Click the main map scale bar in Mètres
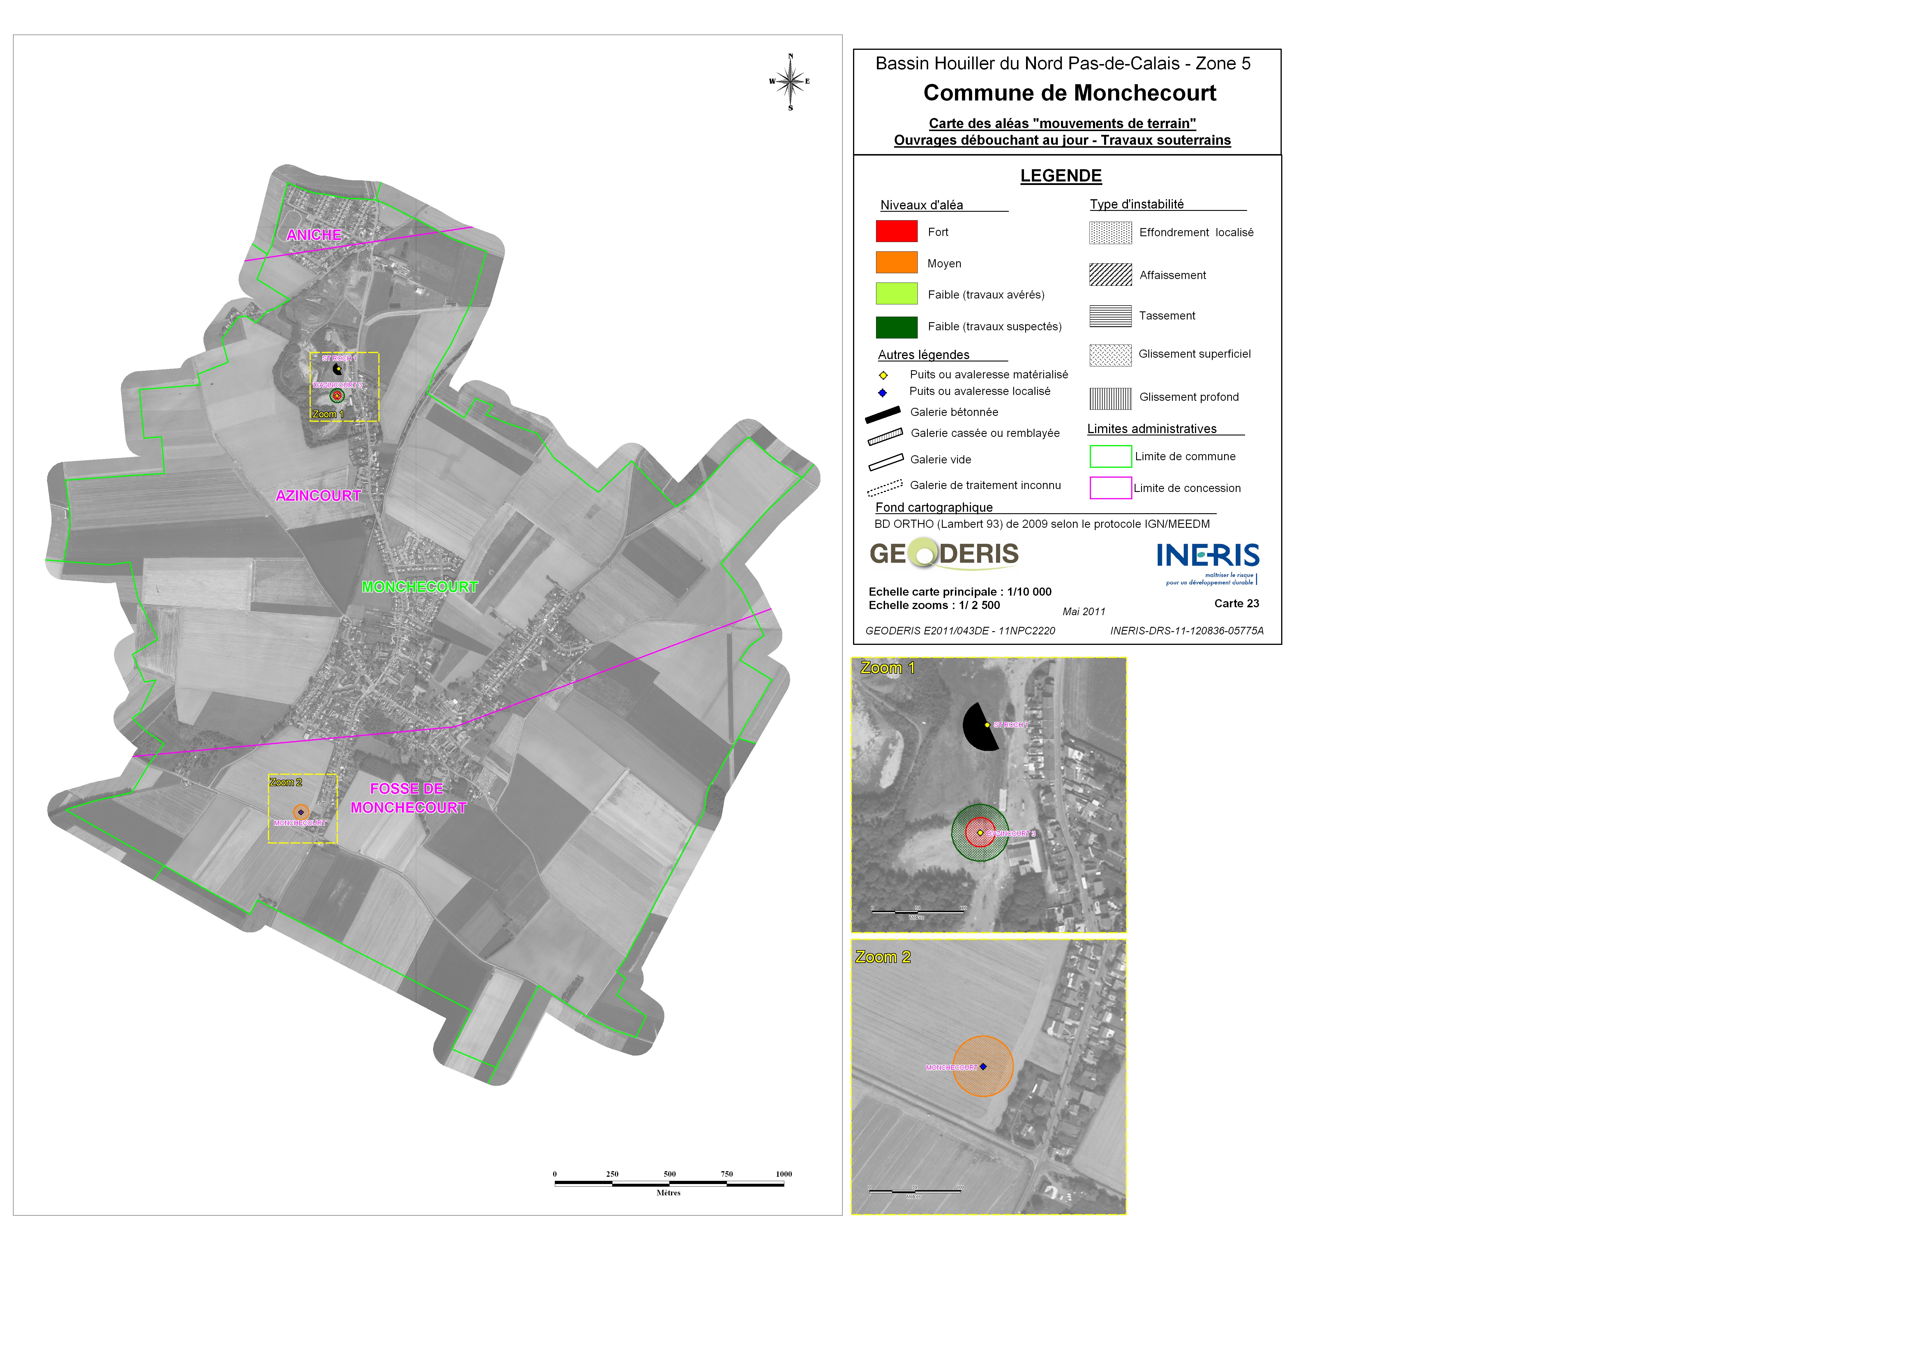The image size is (1928, 1362). [669, 1183]
